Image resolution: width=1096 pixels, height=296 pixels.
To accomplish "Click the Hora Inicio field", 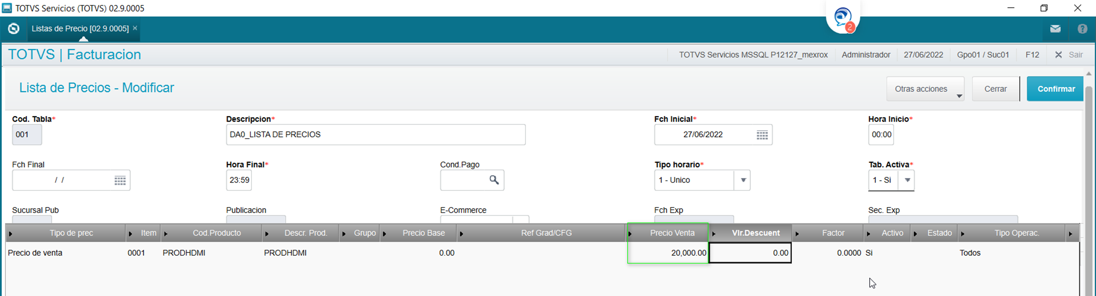I will coord(881,135).
